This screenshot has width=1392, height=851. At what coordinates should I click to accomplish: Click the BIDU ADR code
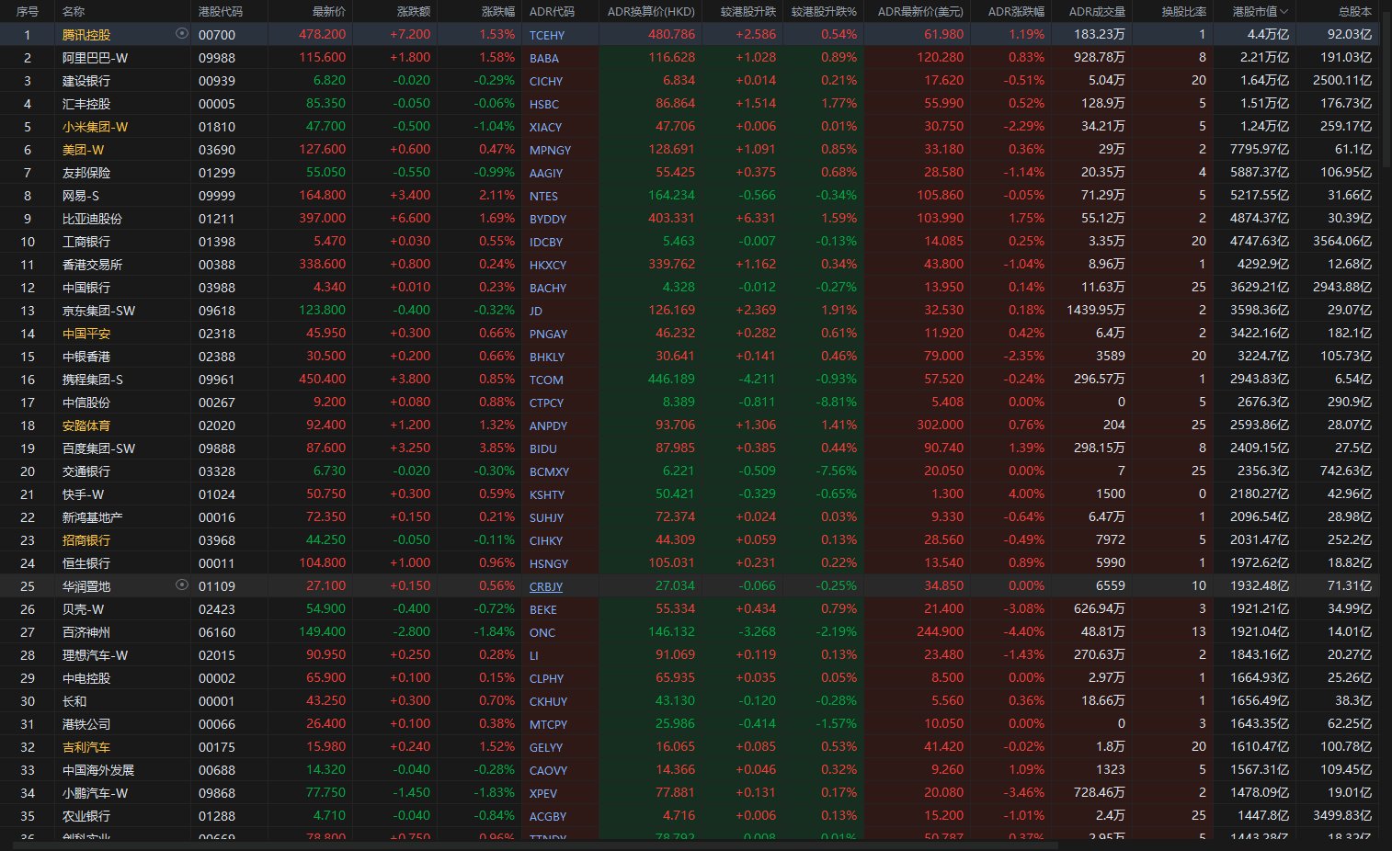click(x=543, y=448)
